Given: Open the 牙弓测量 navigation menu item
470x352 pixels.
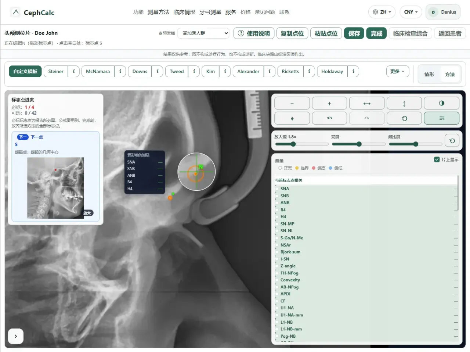Looking at the screenshot, I should pyautogui.click(x=210, y=12).
